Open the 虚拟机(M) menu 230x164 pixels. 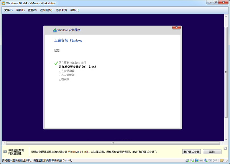pyautogui.click(x=46, y=10)
